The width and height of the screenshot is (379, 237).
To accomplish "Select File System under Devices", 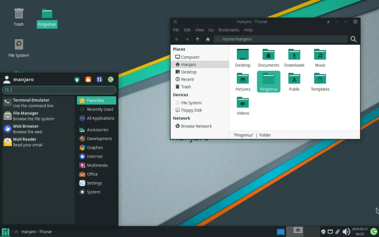I will point(199,103).
